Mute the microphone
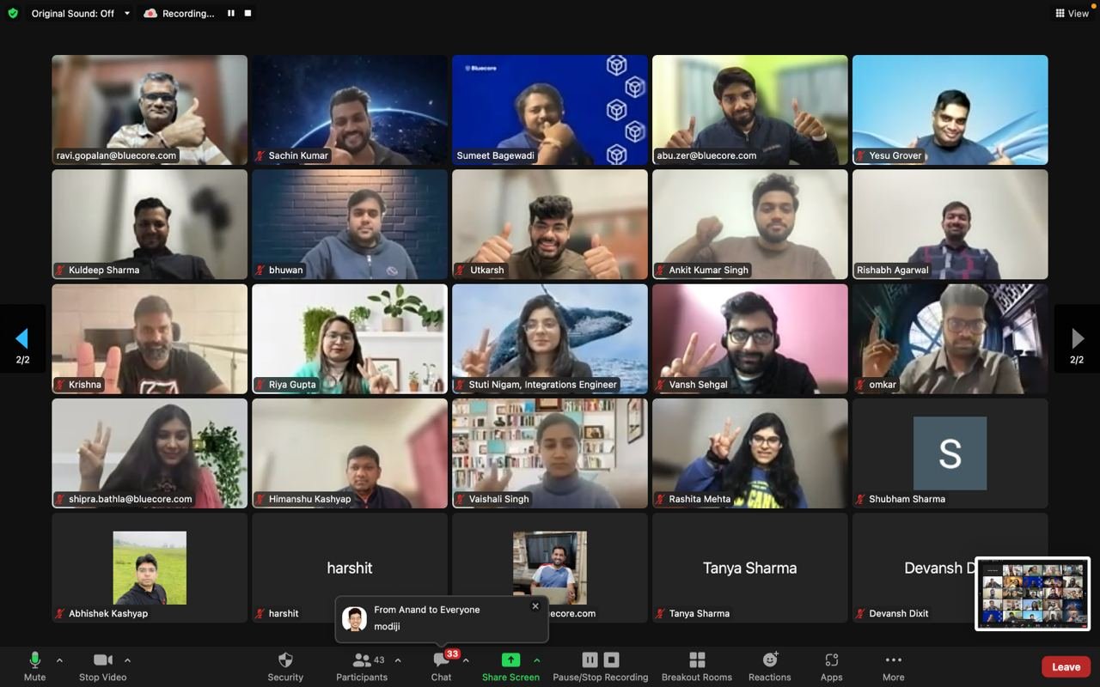The image size is (1100, 687). coord(34,666)
